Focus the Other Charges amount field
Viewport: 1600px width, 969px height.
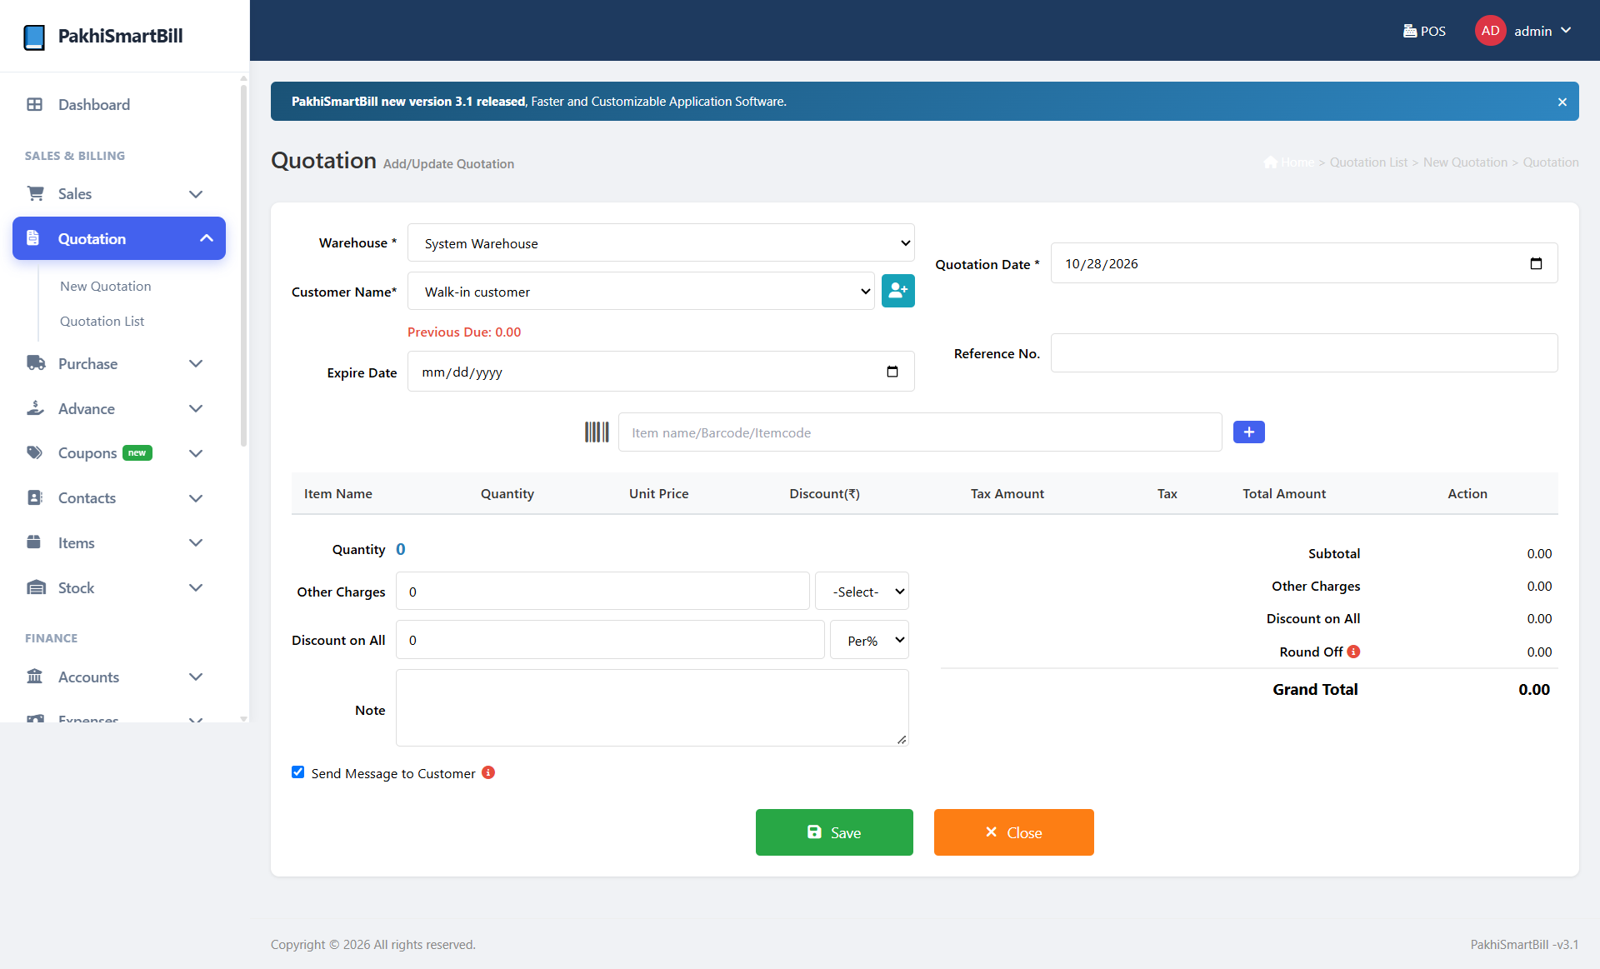click(x=602, y=592)
